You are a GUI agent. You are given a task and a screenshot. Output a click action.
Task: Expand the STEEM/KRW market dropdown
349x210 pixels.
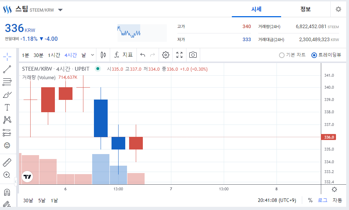pos(60,10)
